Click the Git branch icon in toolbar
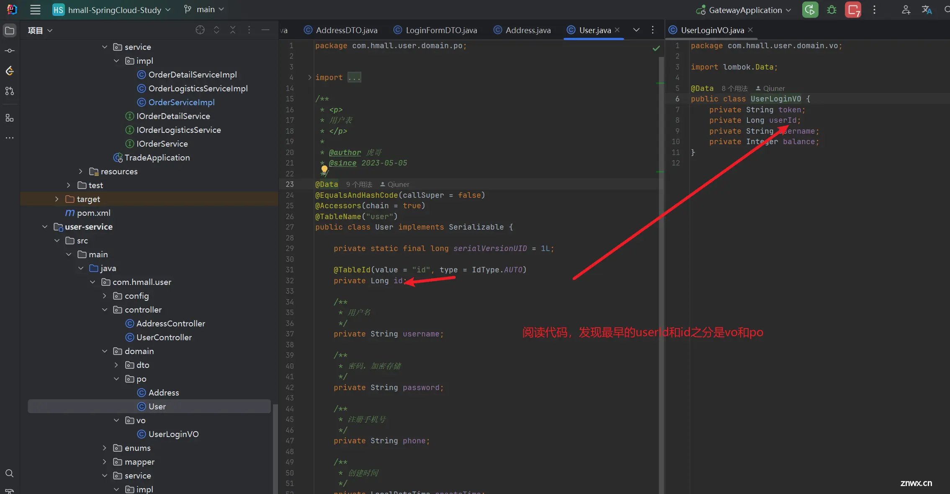Screen dimensions: 950x494 pos(188,9)
